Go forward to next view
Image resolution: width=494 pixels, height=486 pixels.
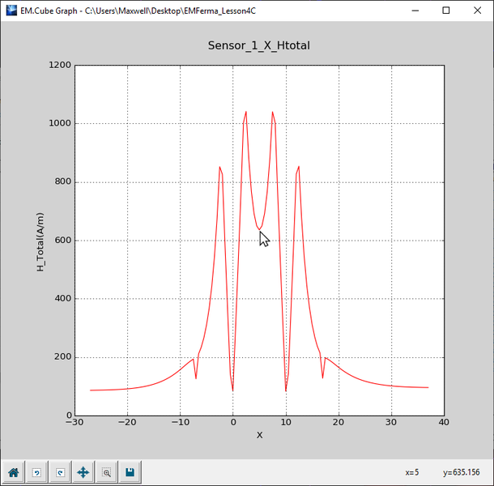59,471
